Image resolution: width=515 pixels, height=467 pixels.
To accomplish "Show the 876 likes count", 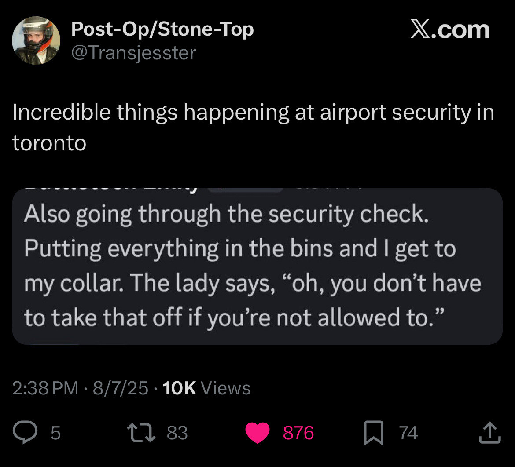I will click(x=298, y=433).
